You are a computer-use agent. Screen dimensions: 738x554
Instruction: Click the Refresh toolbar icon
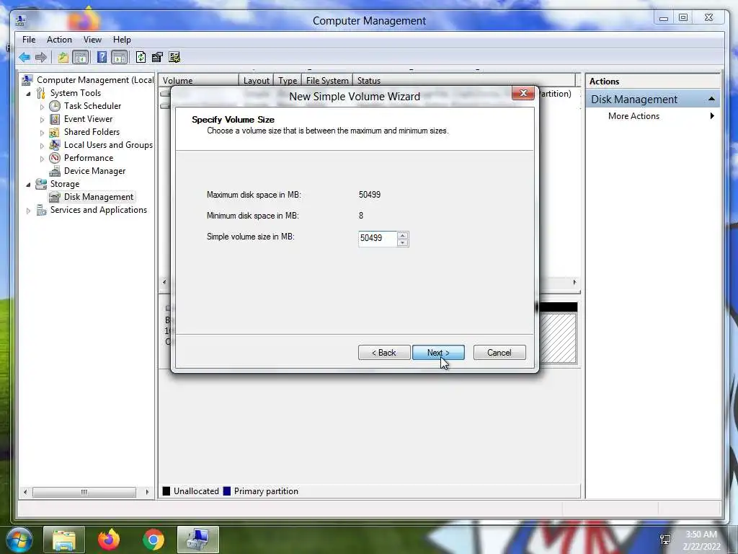tap(141, 58)
